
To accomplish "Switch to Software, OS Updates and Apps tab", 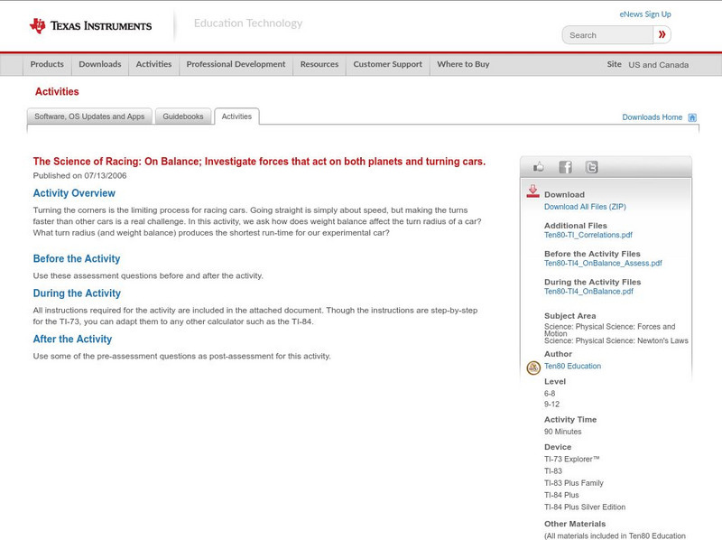I will 89,116.
